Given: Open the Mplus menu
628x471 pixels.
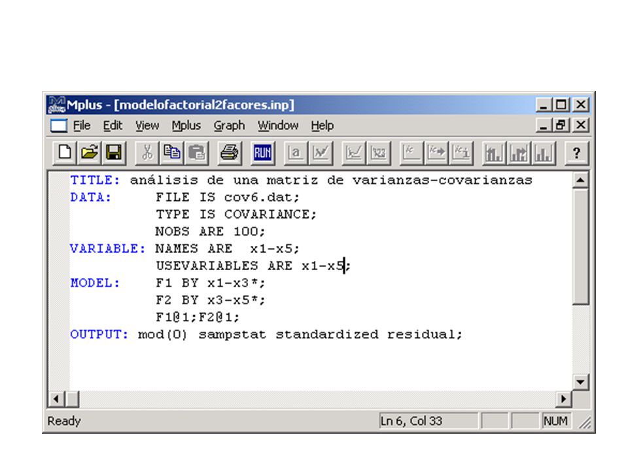Looking at the screenshot, I should point(186,126).
